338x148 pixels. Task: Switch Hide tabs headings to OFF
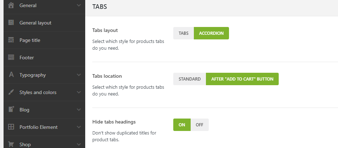coord(200,125)
